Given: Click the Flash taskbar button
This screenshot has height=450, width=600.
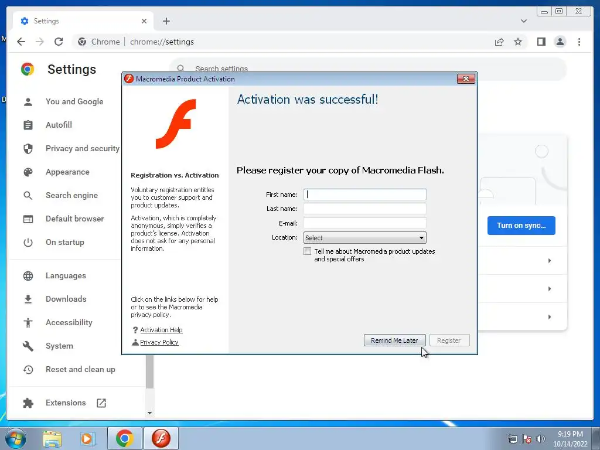Looking at the screenshot, I should pyautogui.click(x=161, y=438).
